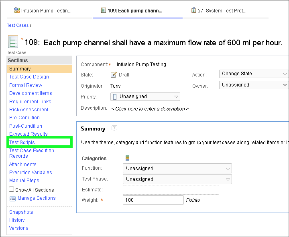Click the Categories manage icon
The image size is (289, 237).
[128, 158]
